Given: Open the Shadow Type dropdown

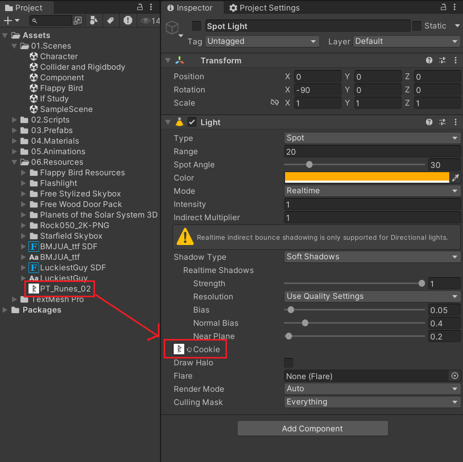Looking at the screenshot, I should 372,257.
